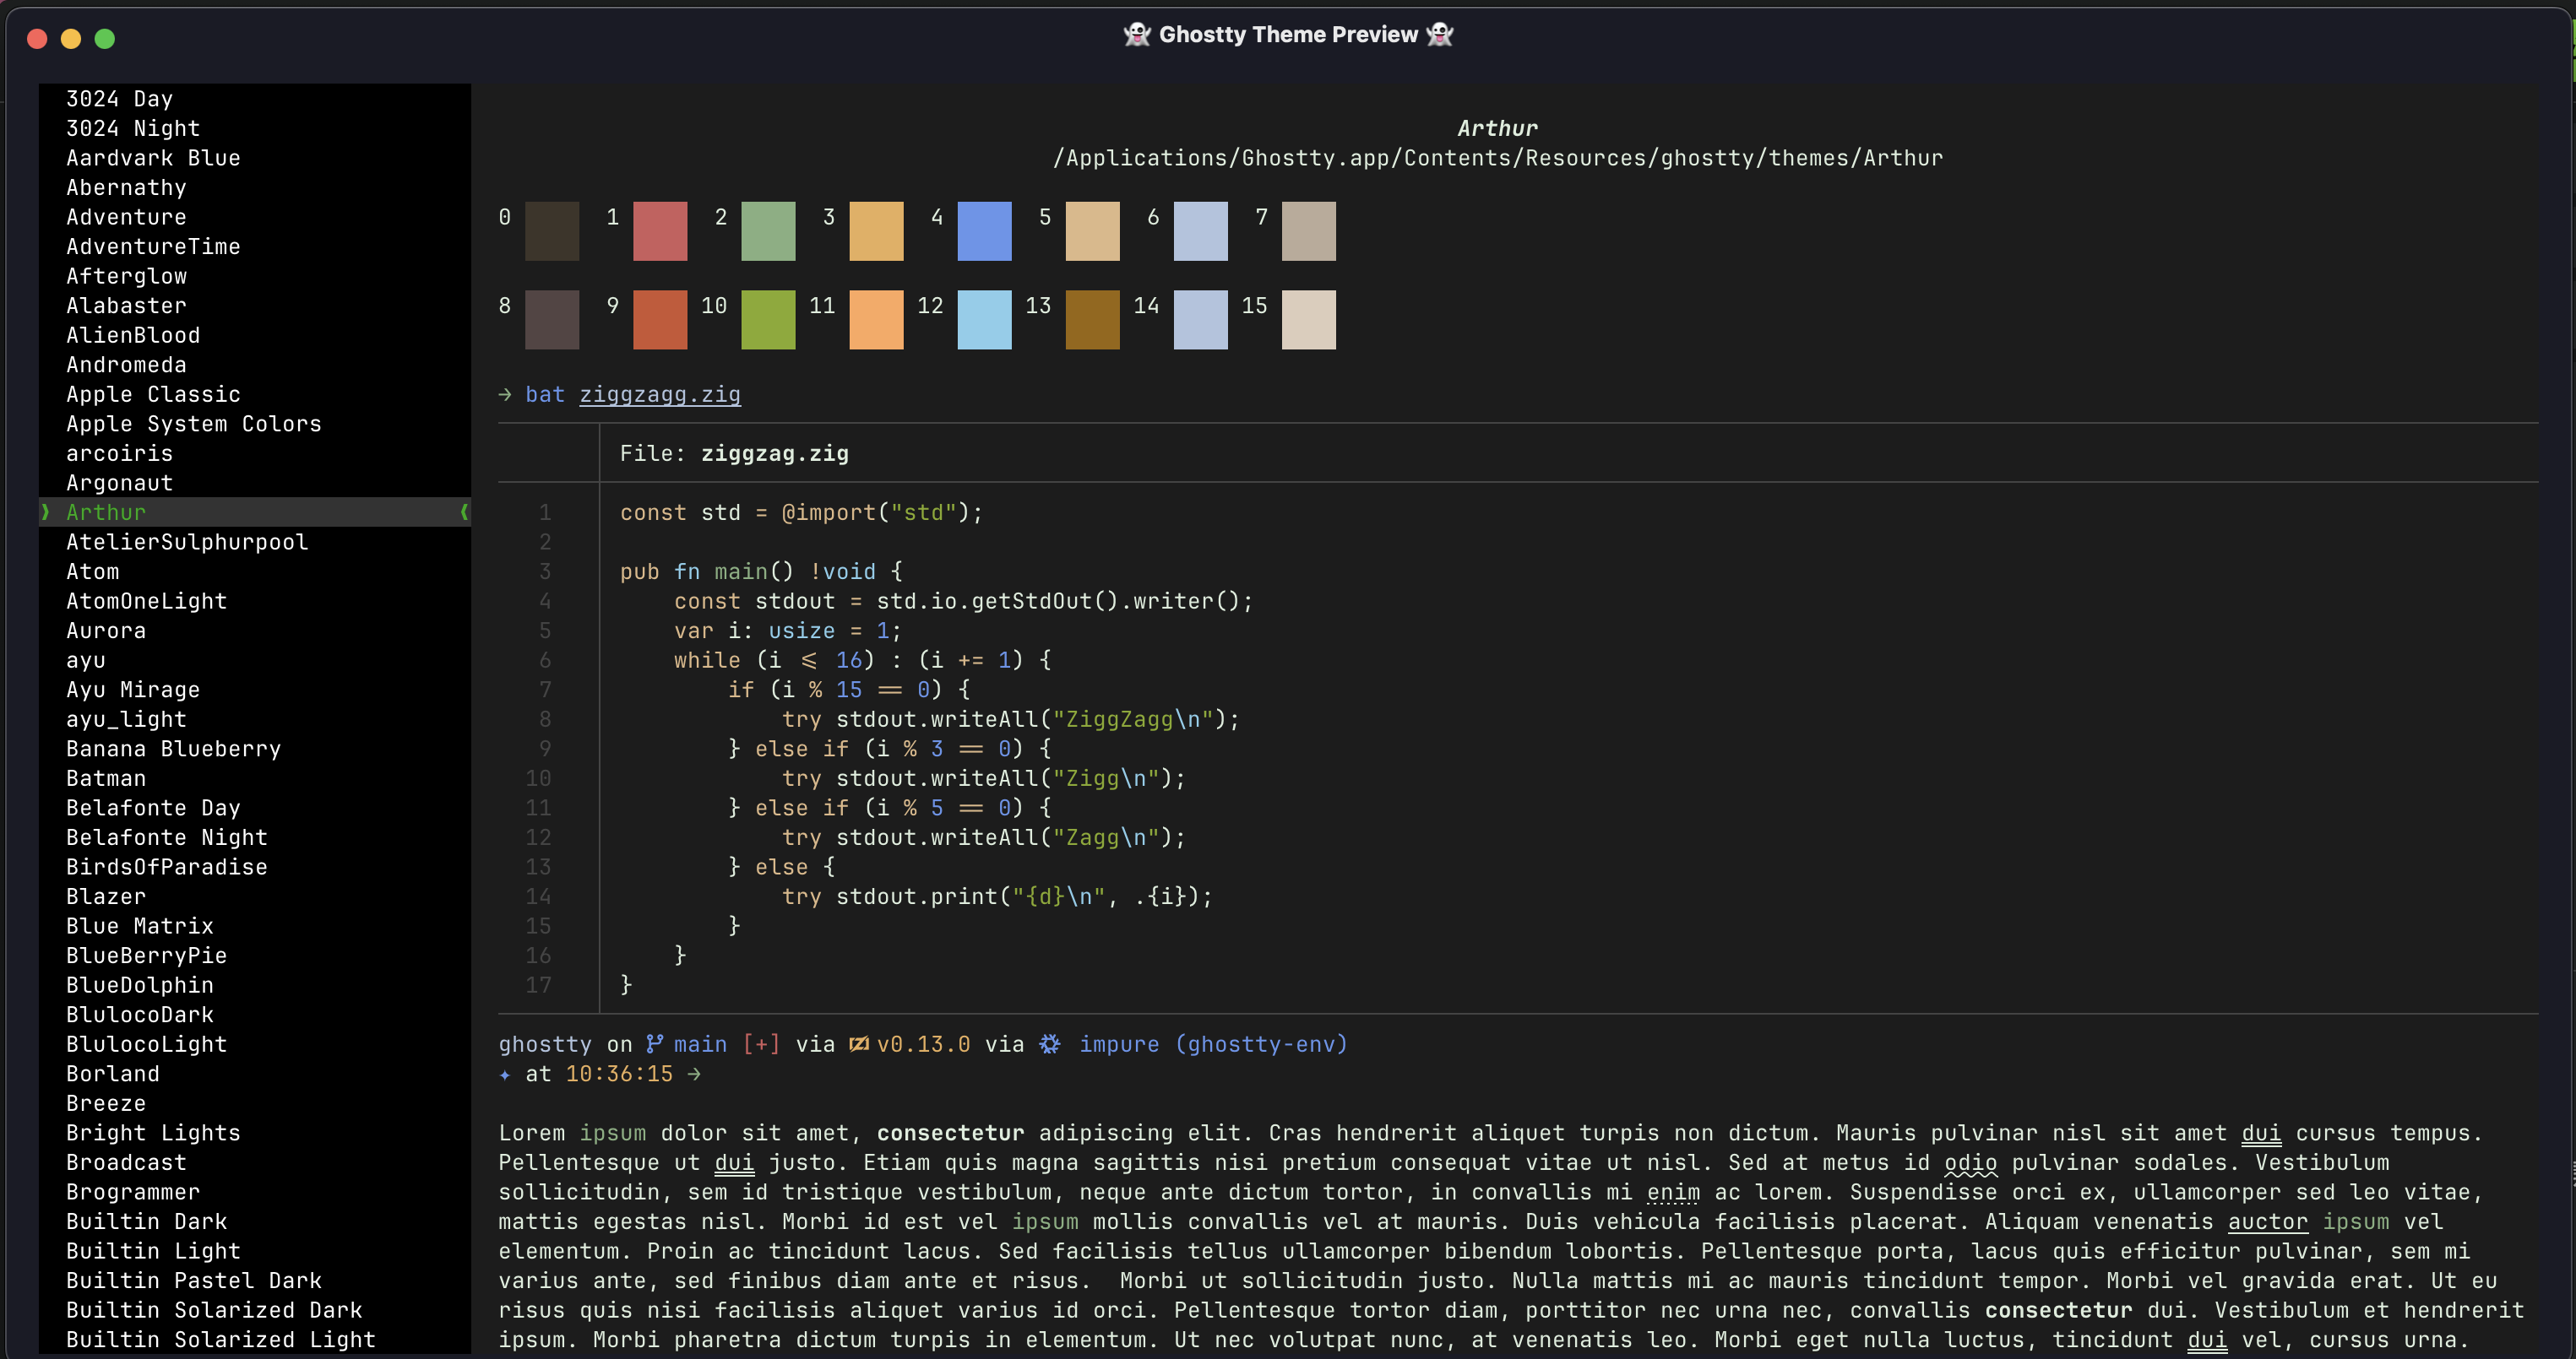The width and height of the screenshot is (2576, 1359).
Task: Click the ghost emoji left of the title
Action: 1137,35
